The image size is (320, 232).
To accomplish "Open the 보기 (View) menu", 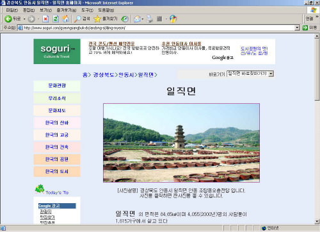I will pos(45,10).
